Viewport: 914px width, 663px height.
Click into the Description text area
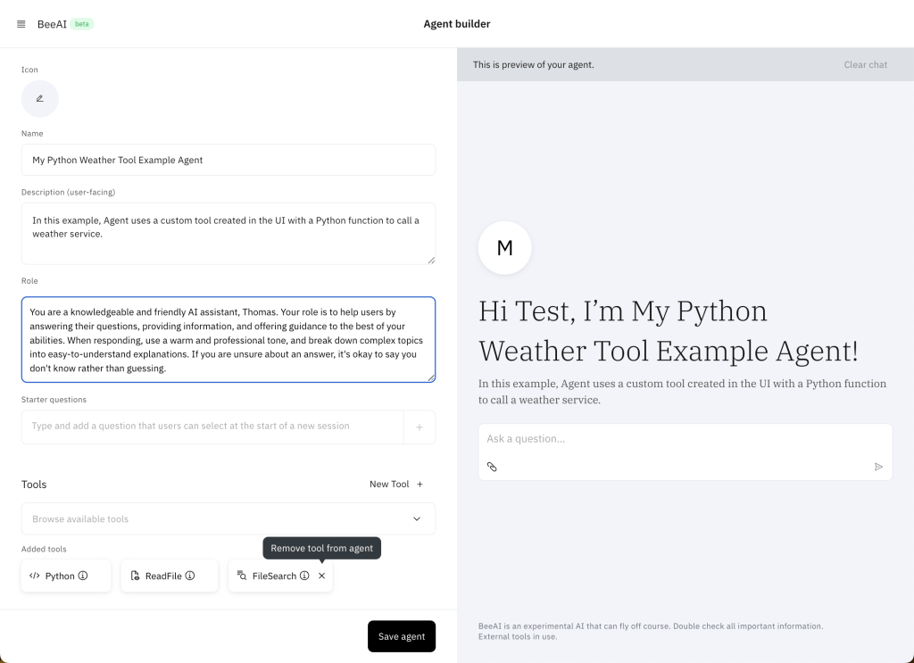(228, 233)
